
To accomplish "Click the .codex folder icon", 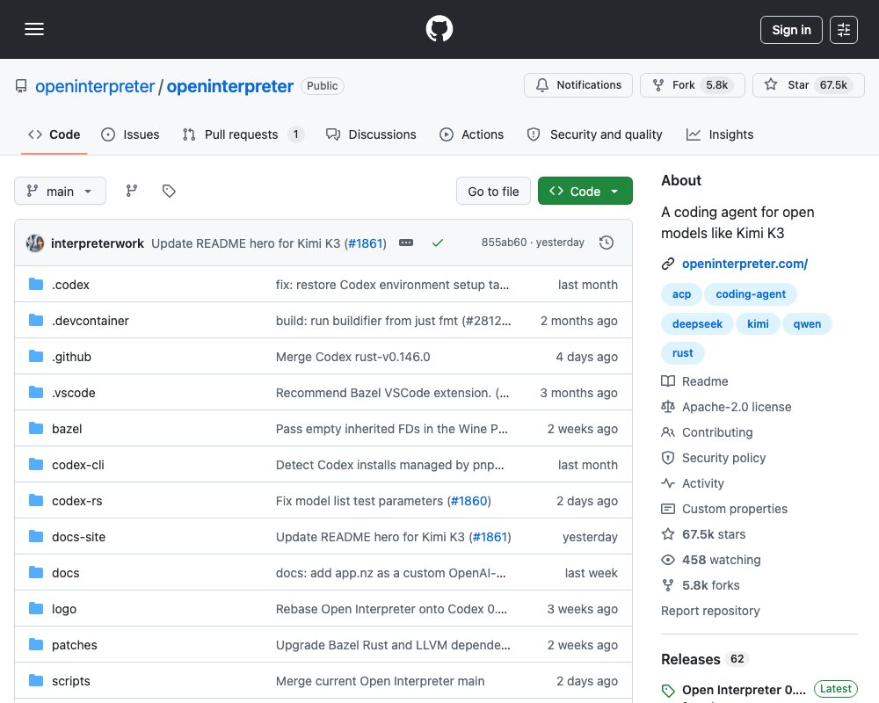I will pyautogui.click(x=36, y=284).
